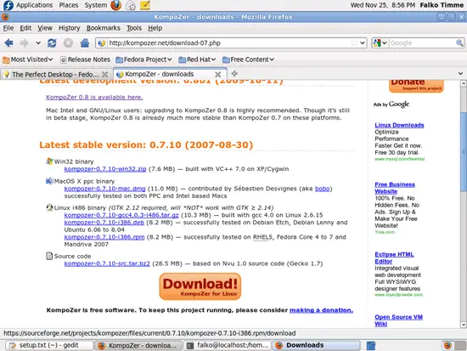Click the Google search magnifier icon
The height and width of the screenshot is (351, 467).
pyautogui.click(x=459, y=43)
